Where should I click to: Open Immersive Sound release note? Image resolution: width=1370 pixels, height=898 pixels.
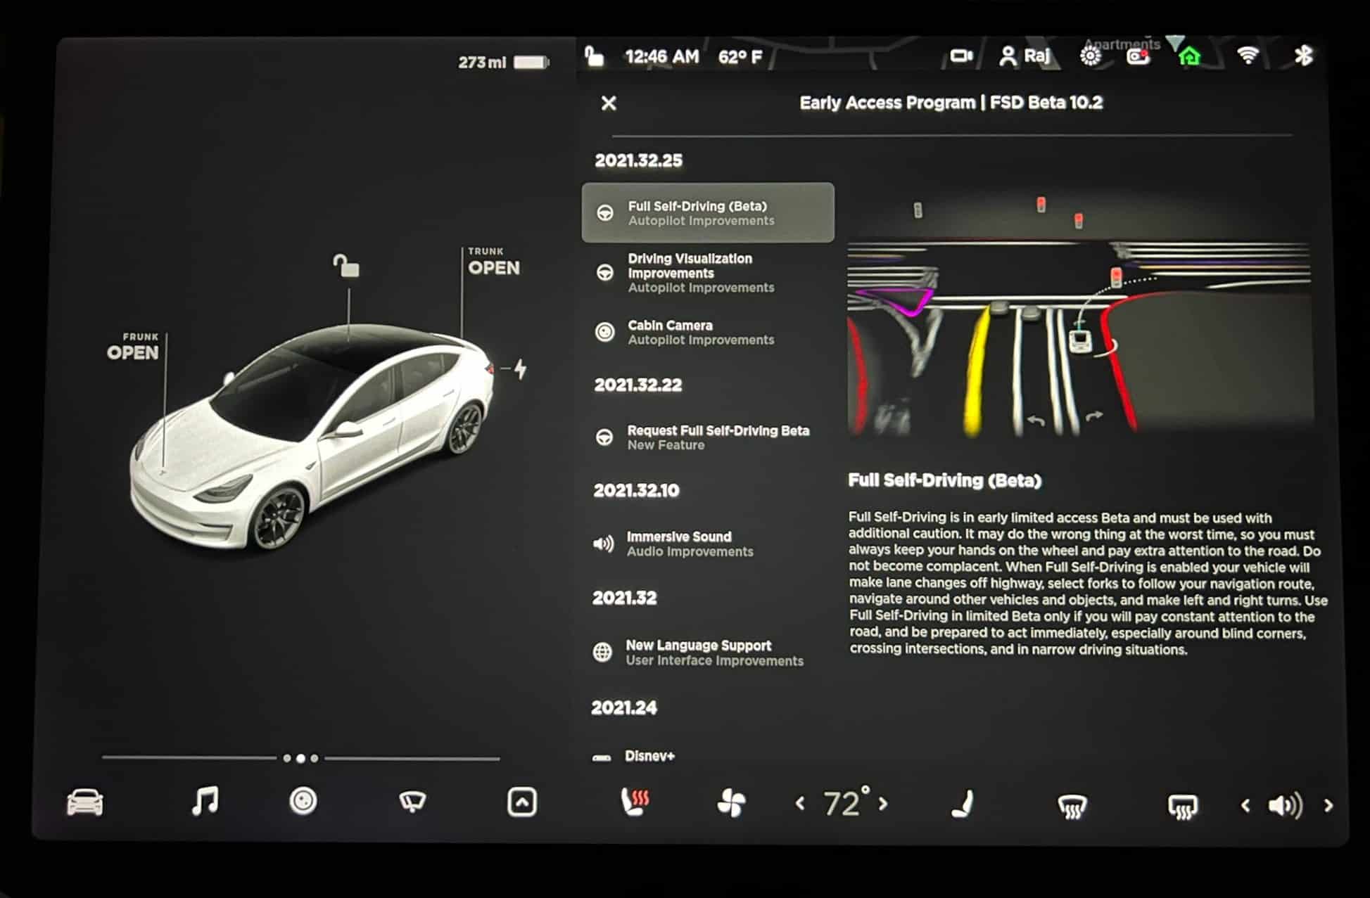(x=708, y=544)
